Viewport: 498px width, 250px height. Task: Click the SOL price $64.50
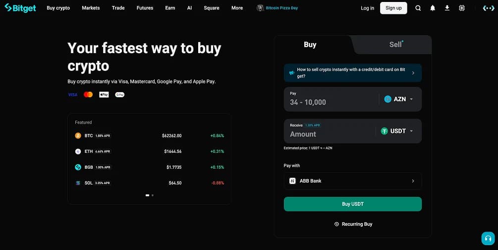[x=175, y=183]
